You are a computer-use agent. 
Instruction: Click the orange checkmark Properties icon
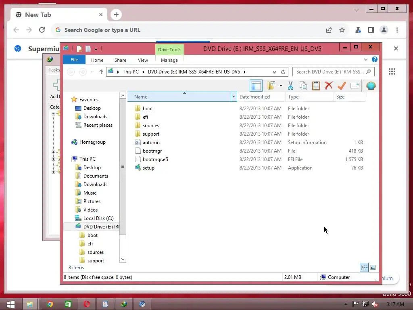342,86
